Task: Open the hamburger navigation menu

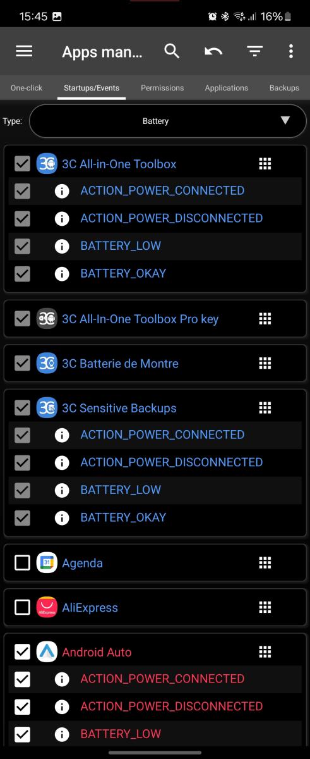Action: (x=24, y=51)
